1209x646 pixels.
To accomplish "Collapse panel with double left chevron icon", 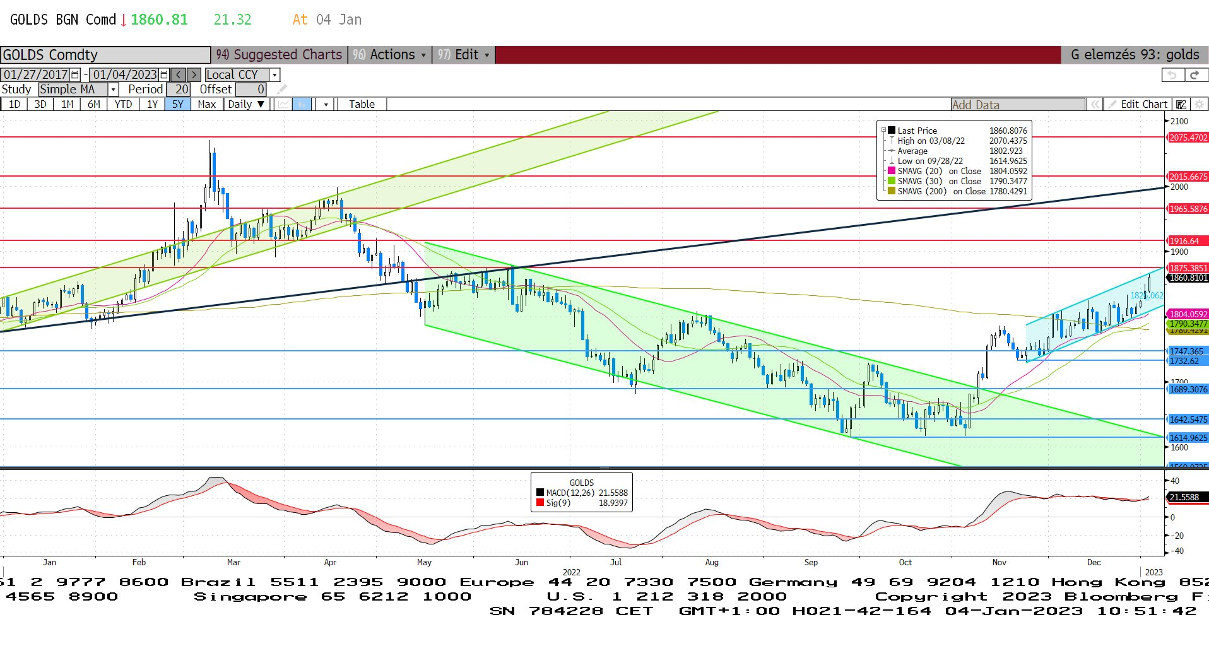I will pos(1095,105).
